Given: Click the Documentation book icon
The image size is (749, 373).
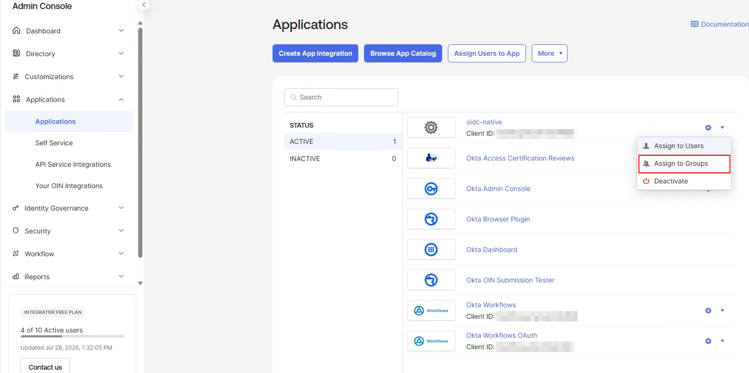Looking at the screenshot, I should point(695,24).
